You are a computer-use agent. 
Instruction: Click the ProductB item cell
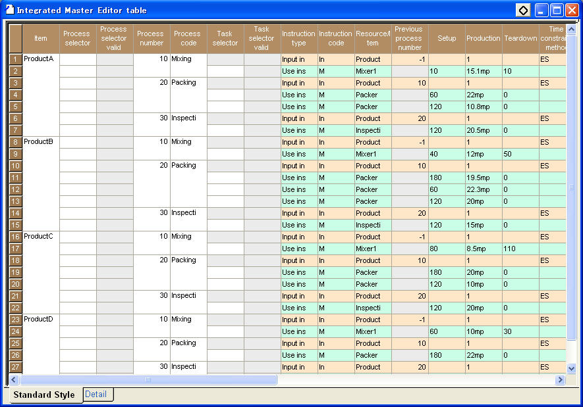point(41,183)
